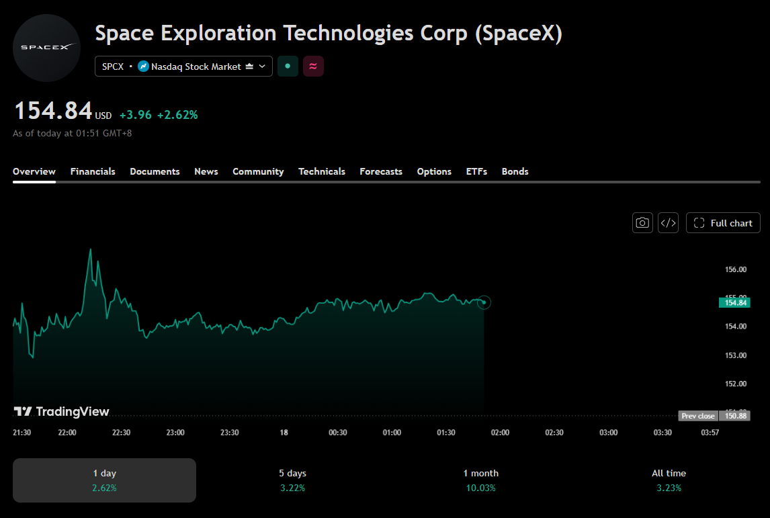Click the SpaceX logo avatar
Viewport: 770px width, 518px height.
[46, 48]
